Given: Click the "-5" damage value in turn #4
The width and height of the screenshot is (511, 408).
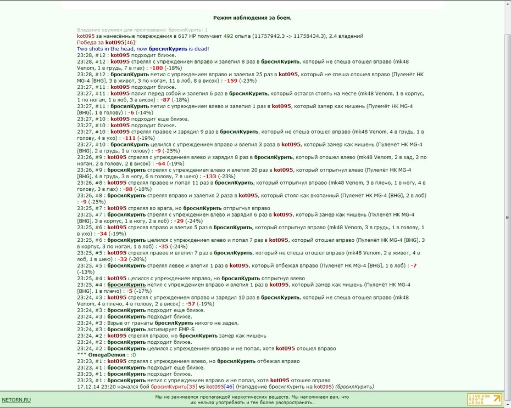Looking at the screenshot, I should [x=129, y=291].
